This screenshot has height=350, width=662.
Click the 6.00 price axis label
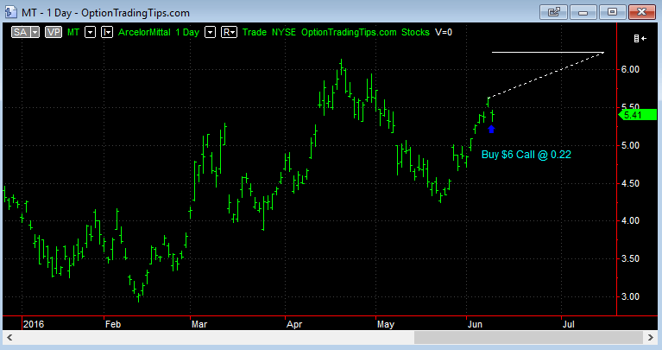(630, 69)
